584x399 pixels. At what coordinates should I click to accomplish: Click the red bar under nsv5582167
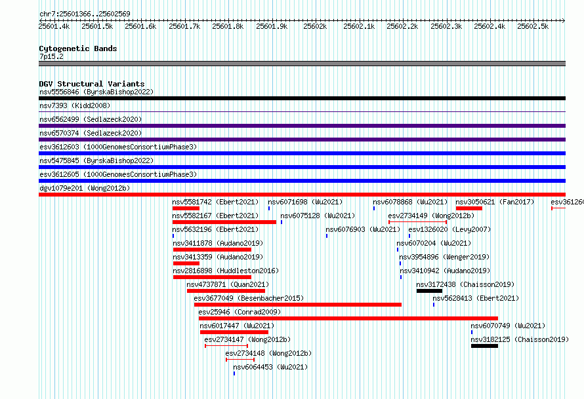[x=224, y=222]
